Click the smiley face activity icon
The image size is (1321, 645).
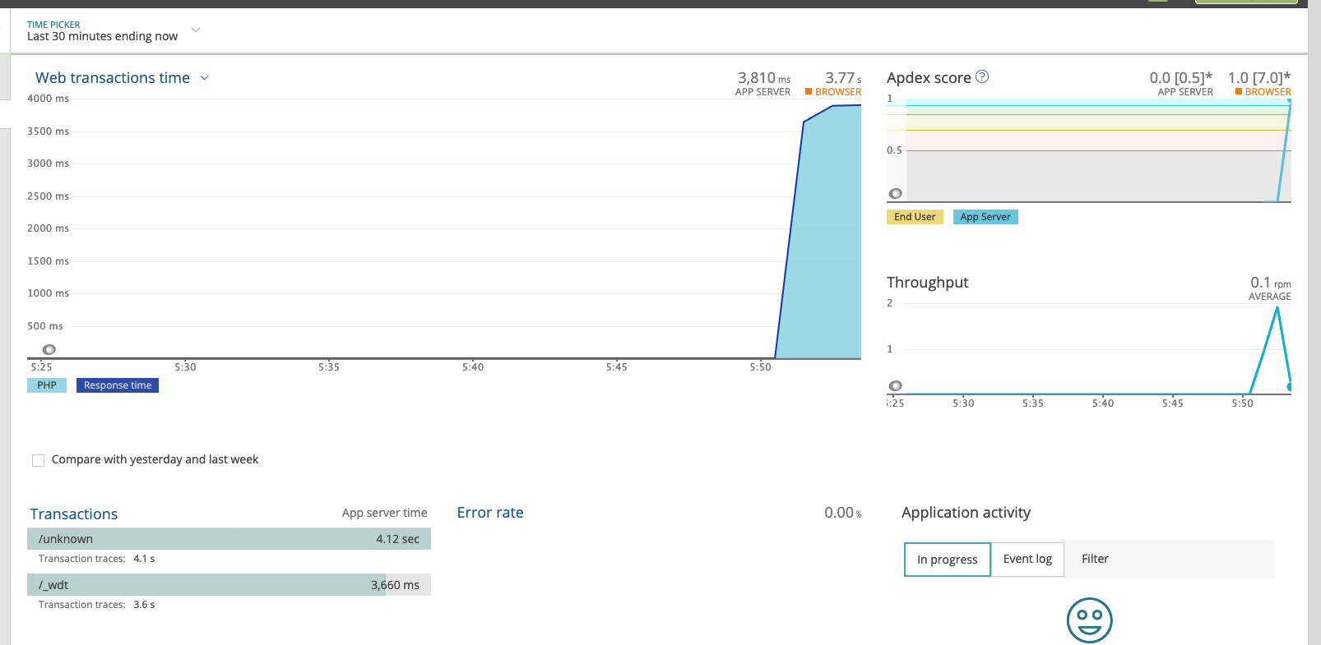pyautogui.click(x=1089, y=620)
